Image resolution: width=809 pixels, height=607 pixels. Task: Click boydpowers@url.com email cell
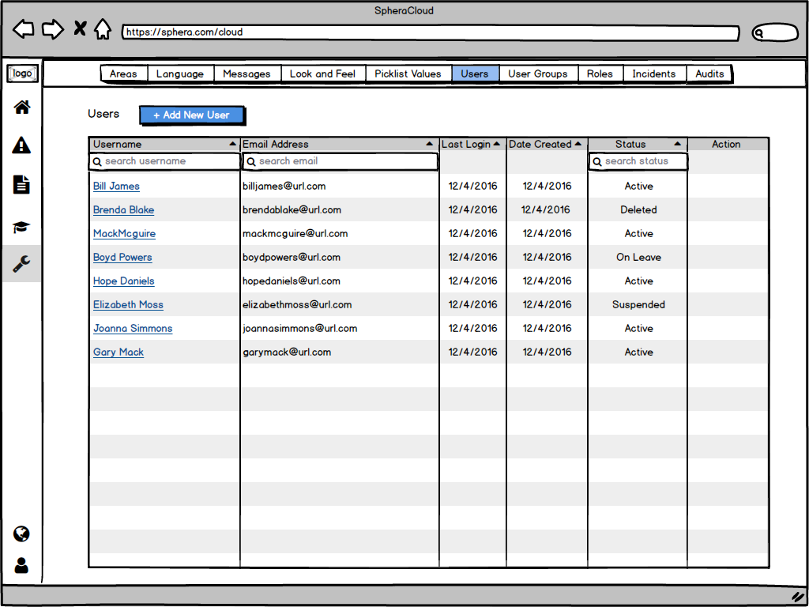(292, 258)
